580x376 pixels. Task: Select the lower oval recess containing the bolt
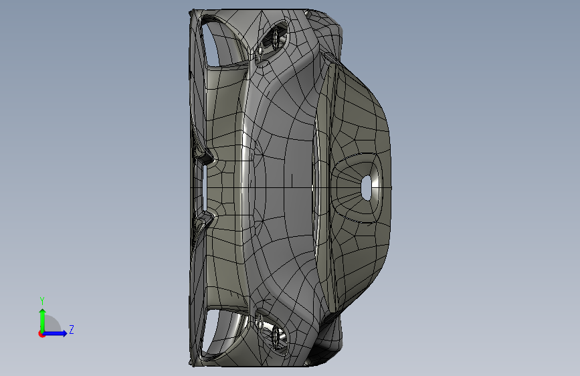(272, 333)
